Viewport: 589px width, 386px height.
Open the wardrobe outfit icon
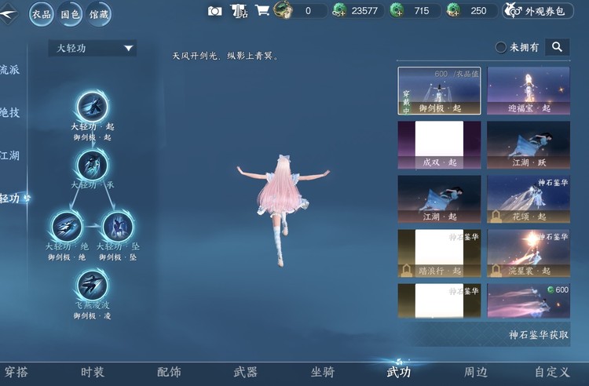tap(239, 11)
